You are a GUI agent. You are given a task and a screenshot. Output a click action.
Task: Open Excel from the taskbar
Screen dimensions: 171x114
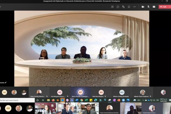tap(86, 100)
